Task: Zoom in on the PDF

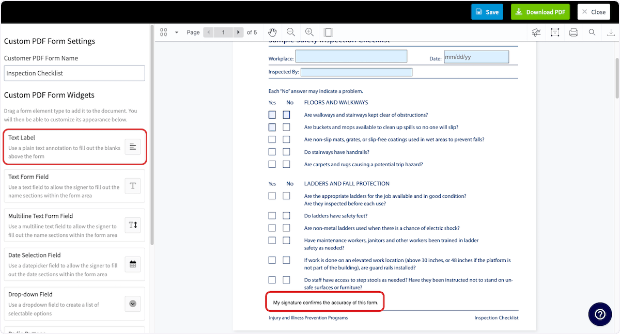Action: pyautogui.click(x=309, y=32)
